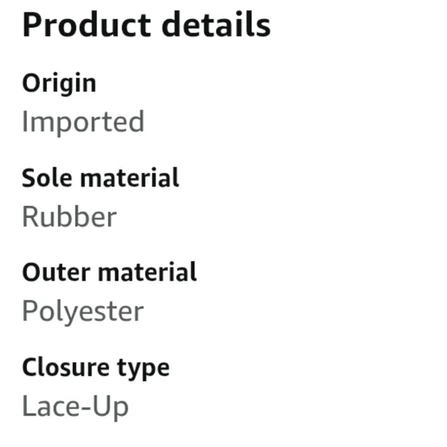Click the Rubber sole value
447x447 pixels.
tap(69, 217)
